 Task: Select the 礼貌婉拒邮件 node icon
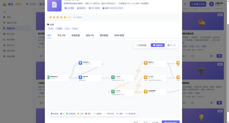(146, 91)
